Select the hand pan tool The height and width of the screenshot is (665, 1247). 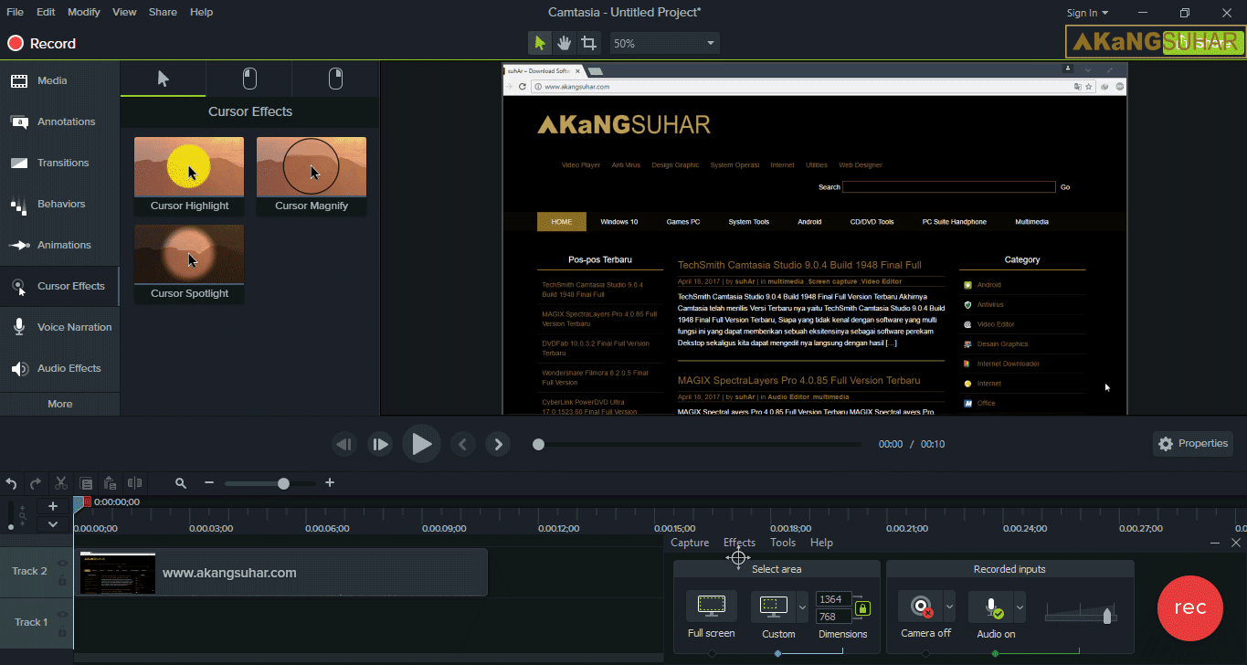(565, 43)
